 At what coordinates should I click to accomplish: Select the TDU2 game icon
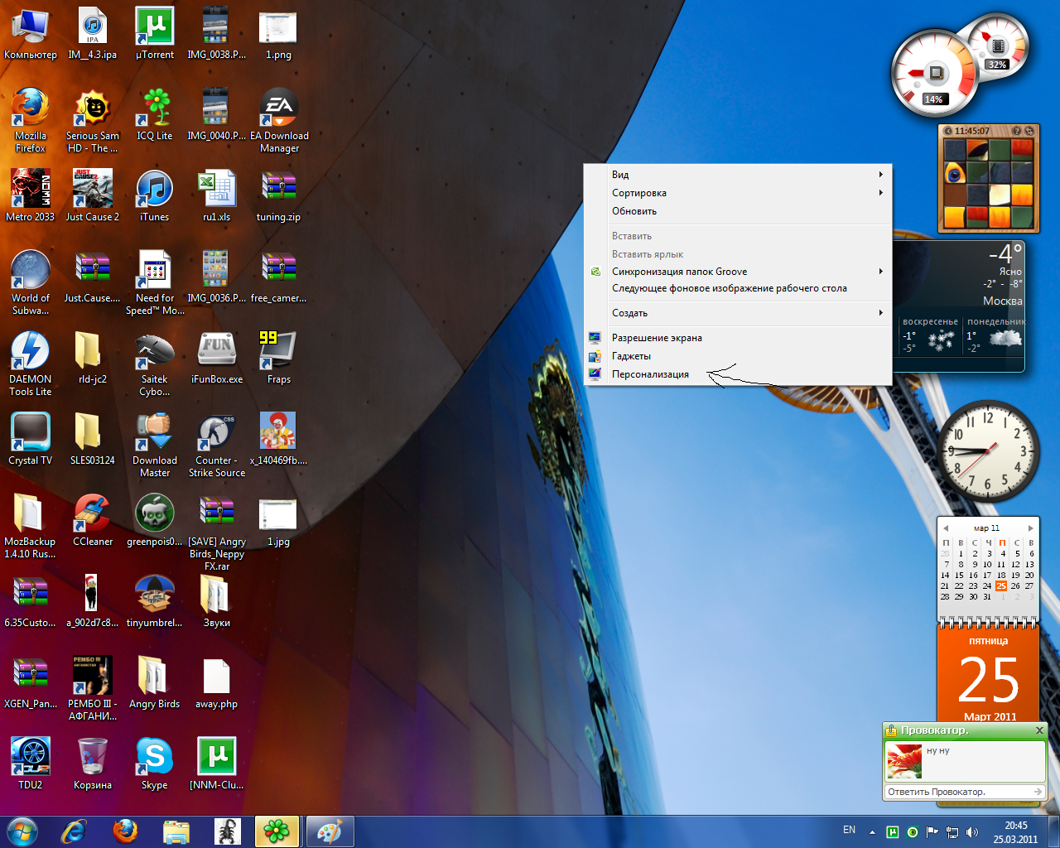[x=31, y=764]
